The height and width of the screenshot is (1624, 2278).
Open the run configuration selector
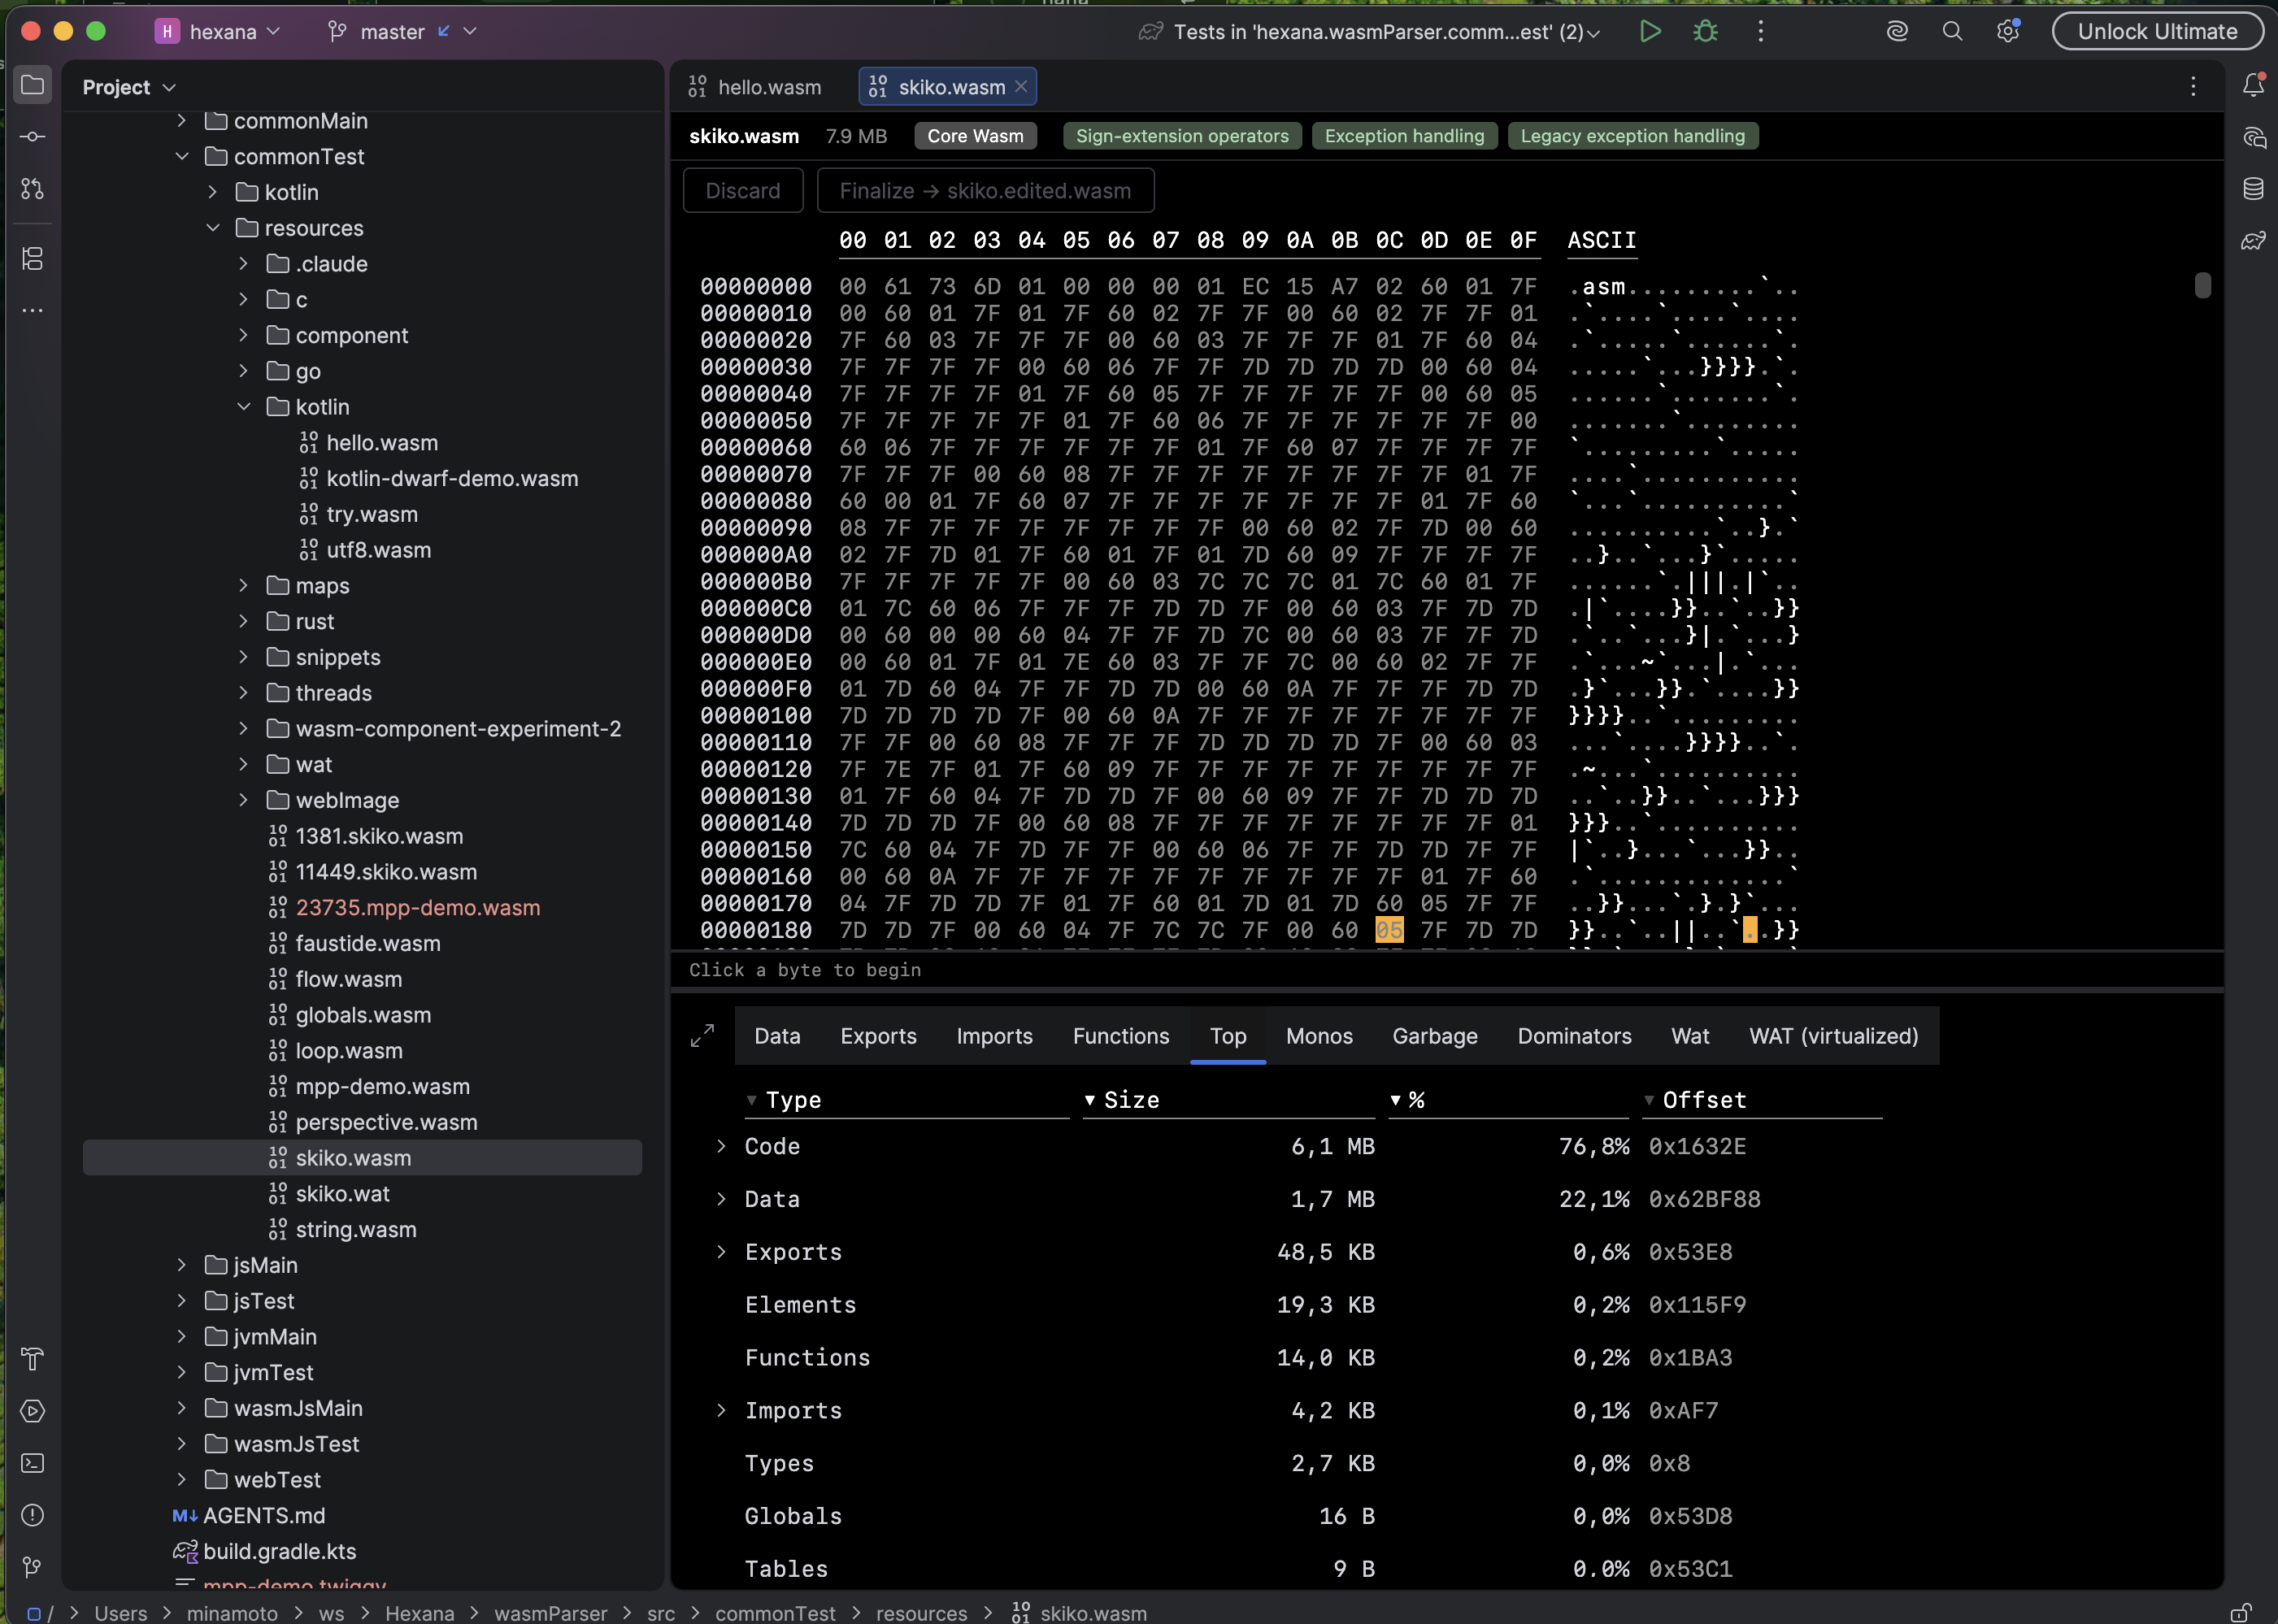coord(1369,31)
